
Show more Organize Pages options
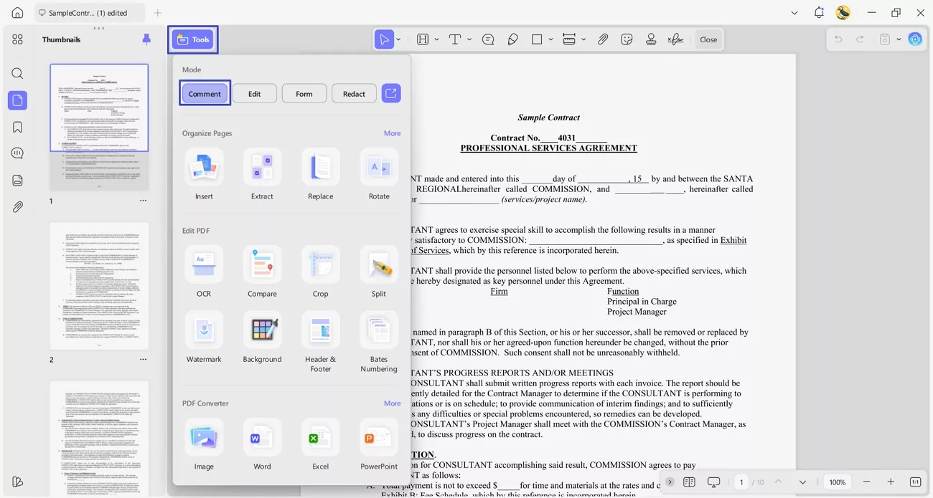392,133
